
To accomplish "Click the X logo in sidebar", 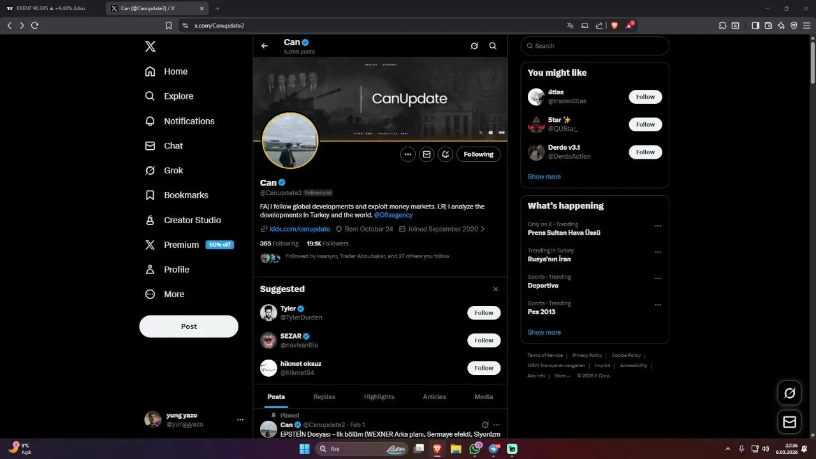I will [150, 47].
